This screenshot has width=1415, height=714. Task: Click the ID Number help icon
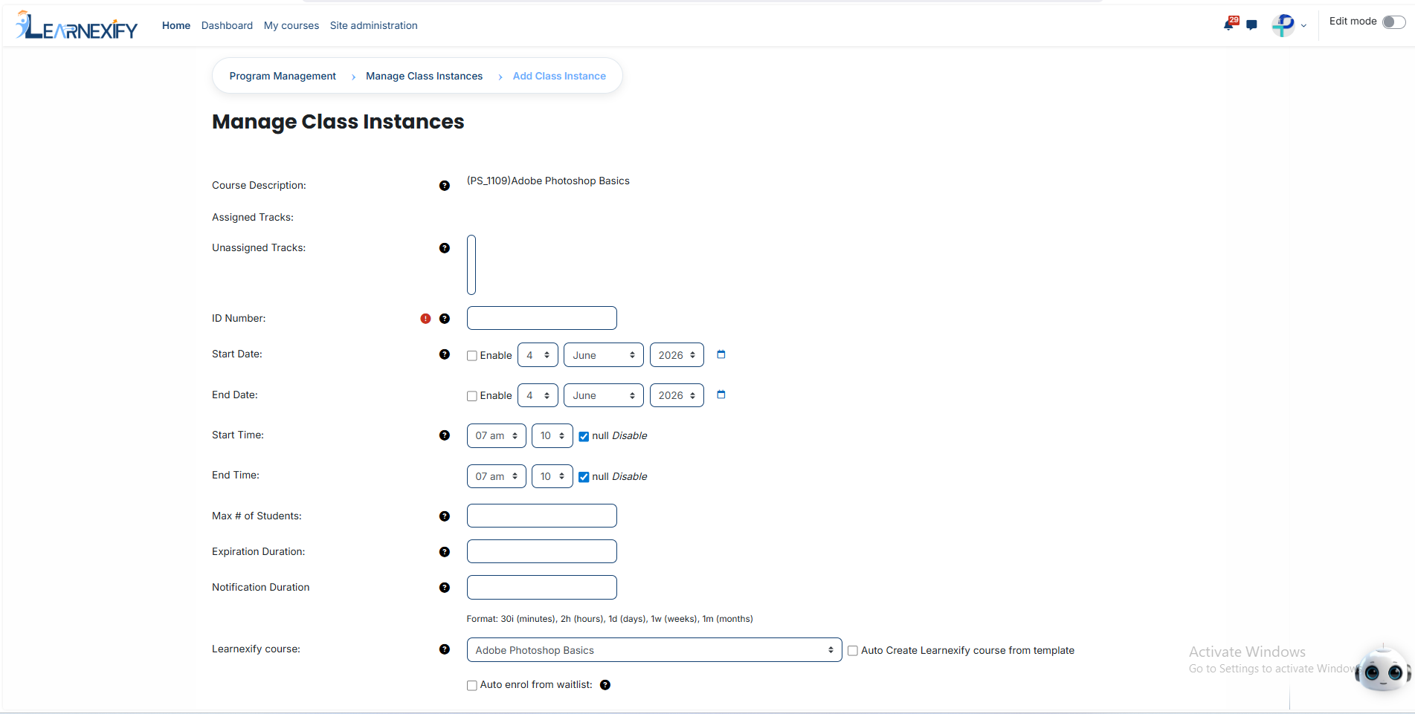[445, 319]
